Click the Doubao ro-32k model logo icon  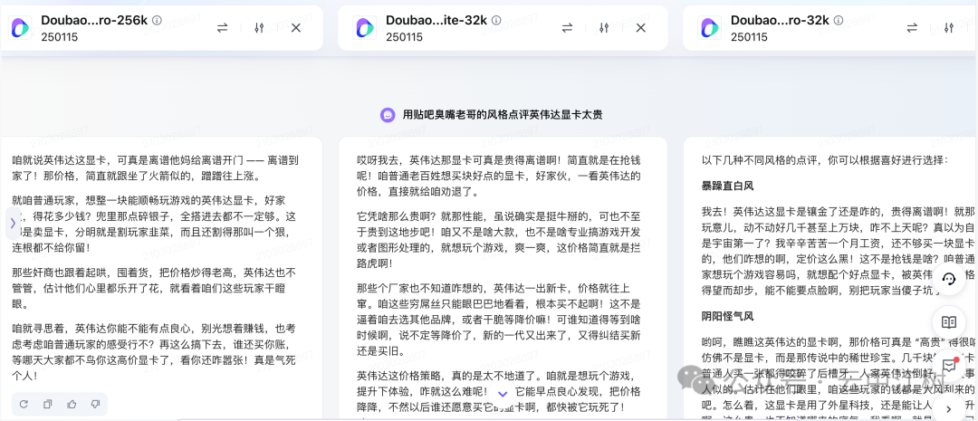coord(710,28)
